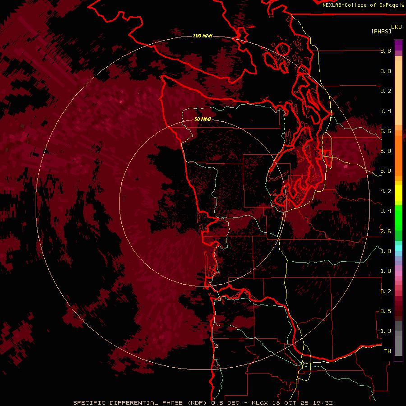Click the 6.6 legend value
The width and height of the screenshot is (406, 406).
click(386, 131)
